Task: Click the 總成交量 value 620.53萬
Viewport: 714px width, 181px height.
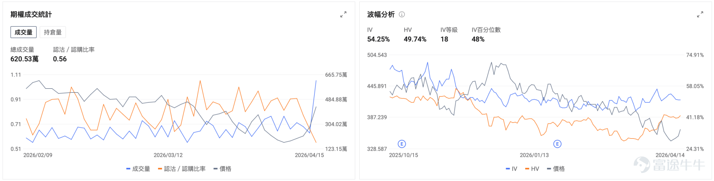Action: 25,59
